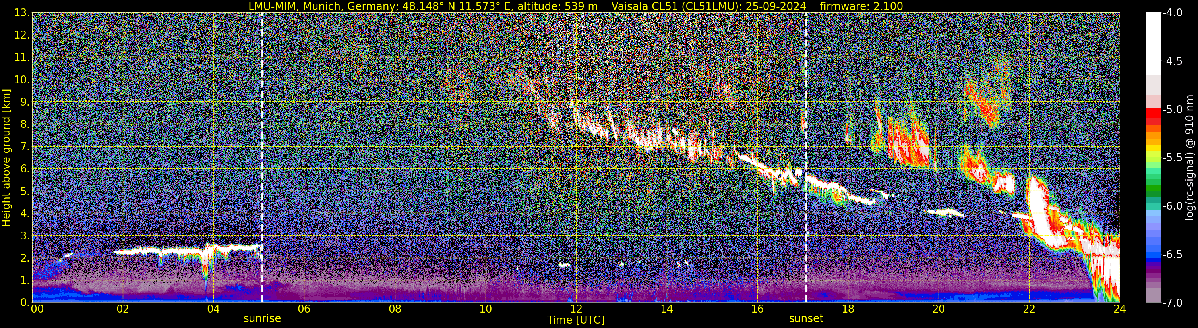Click the sunset dashed vertical line marker
This screenshot has width=1198, height=328.
(x=806, y=158)
